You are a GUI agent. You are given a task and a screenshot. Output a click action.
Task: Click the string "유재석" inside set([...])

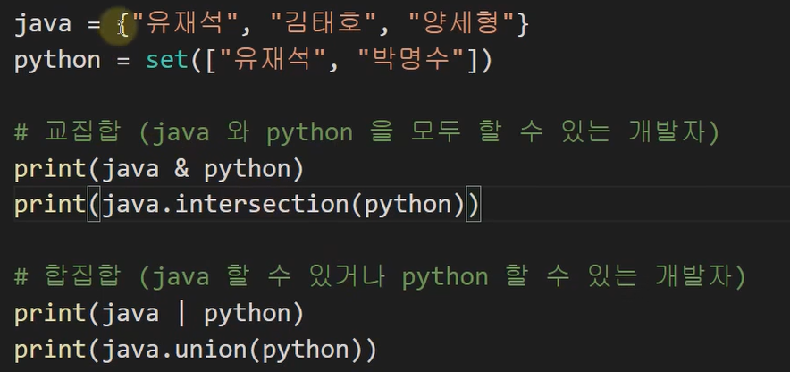click(x=272, y=61)
